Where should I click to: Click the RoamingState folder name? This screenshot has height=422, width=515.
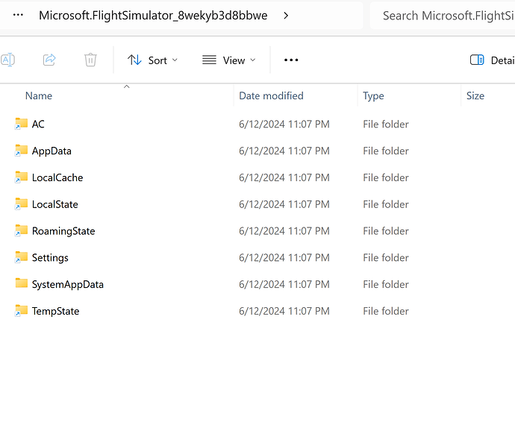[63, 231]
